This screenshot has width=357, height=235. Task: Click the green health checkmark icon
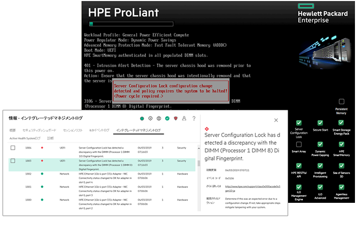point(167,119)
